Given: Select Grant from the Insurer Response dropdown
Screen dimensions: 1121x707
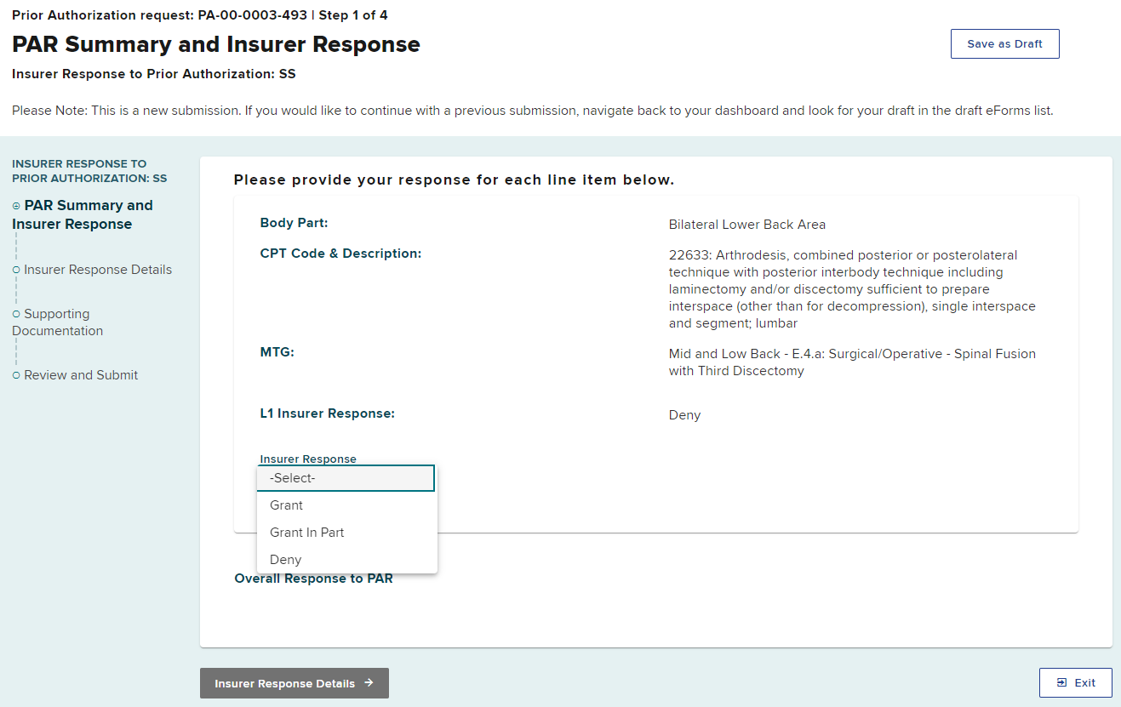Looking at the screenshot, I should pos(287,505).
